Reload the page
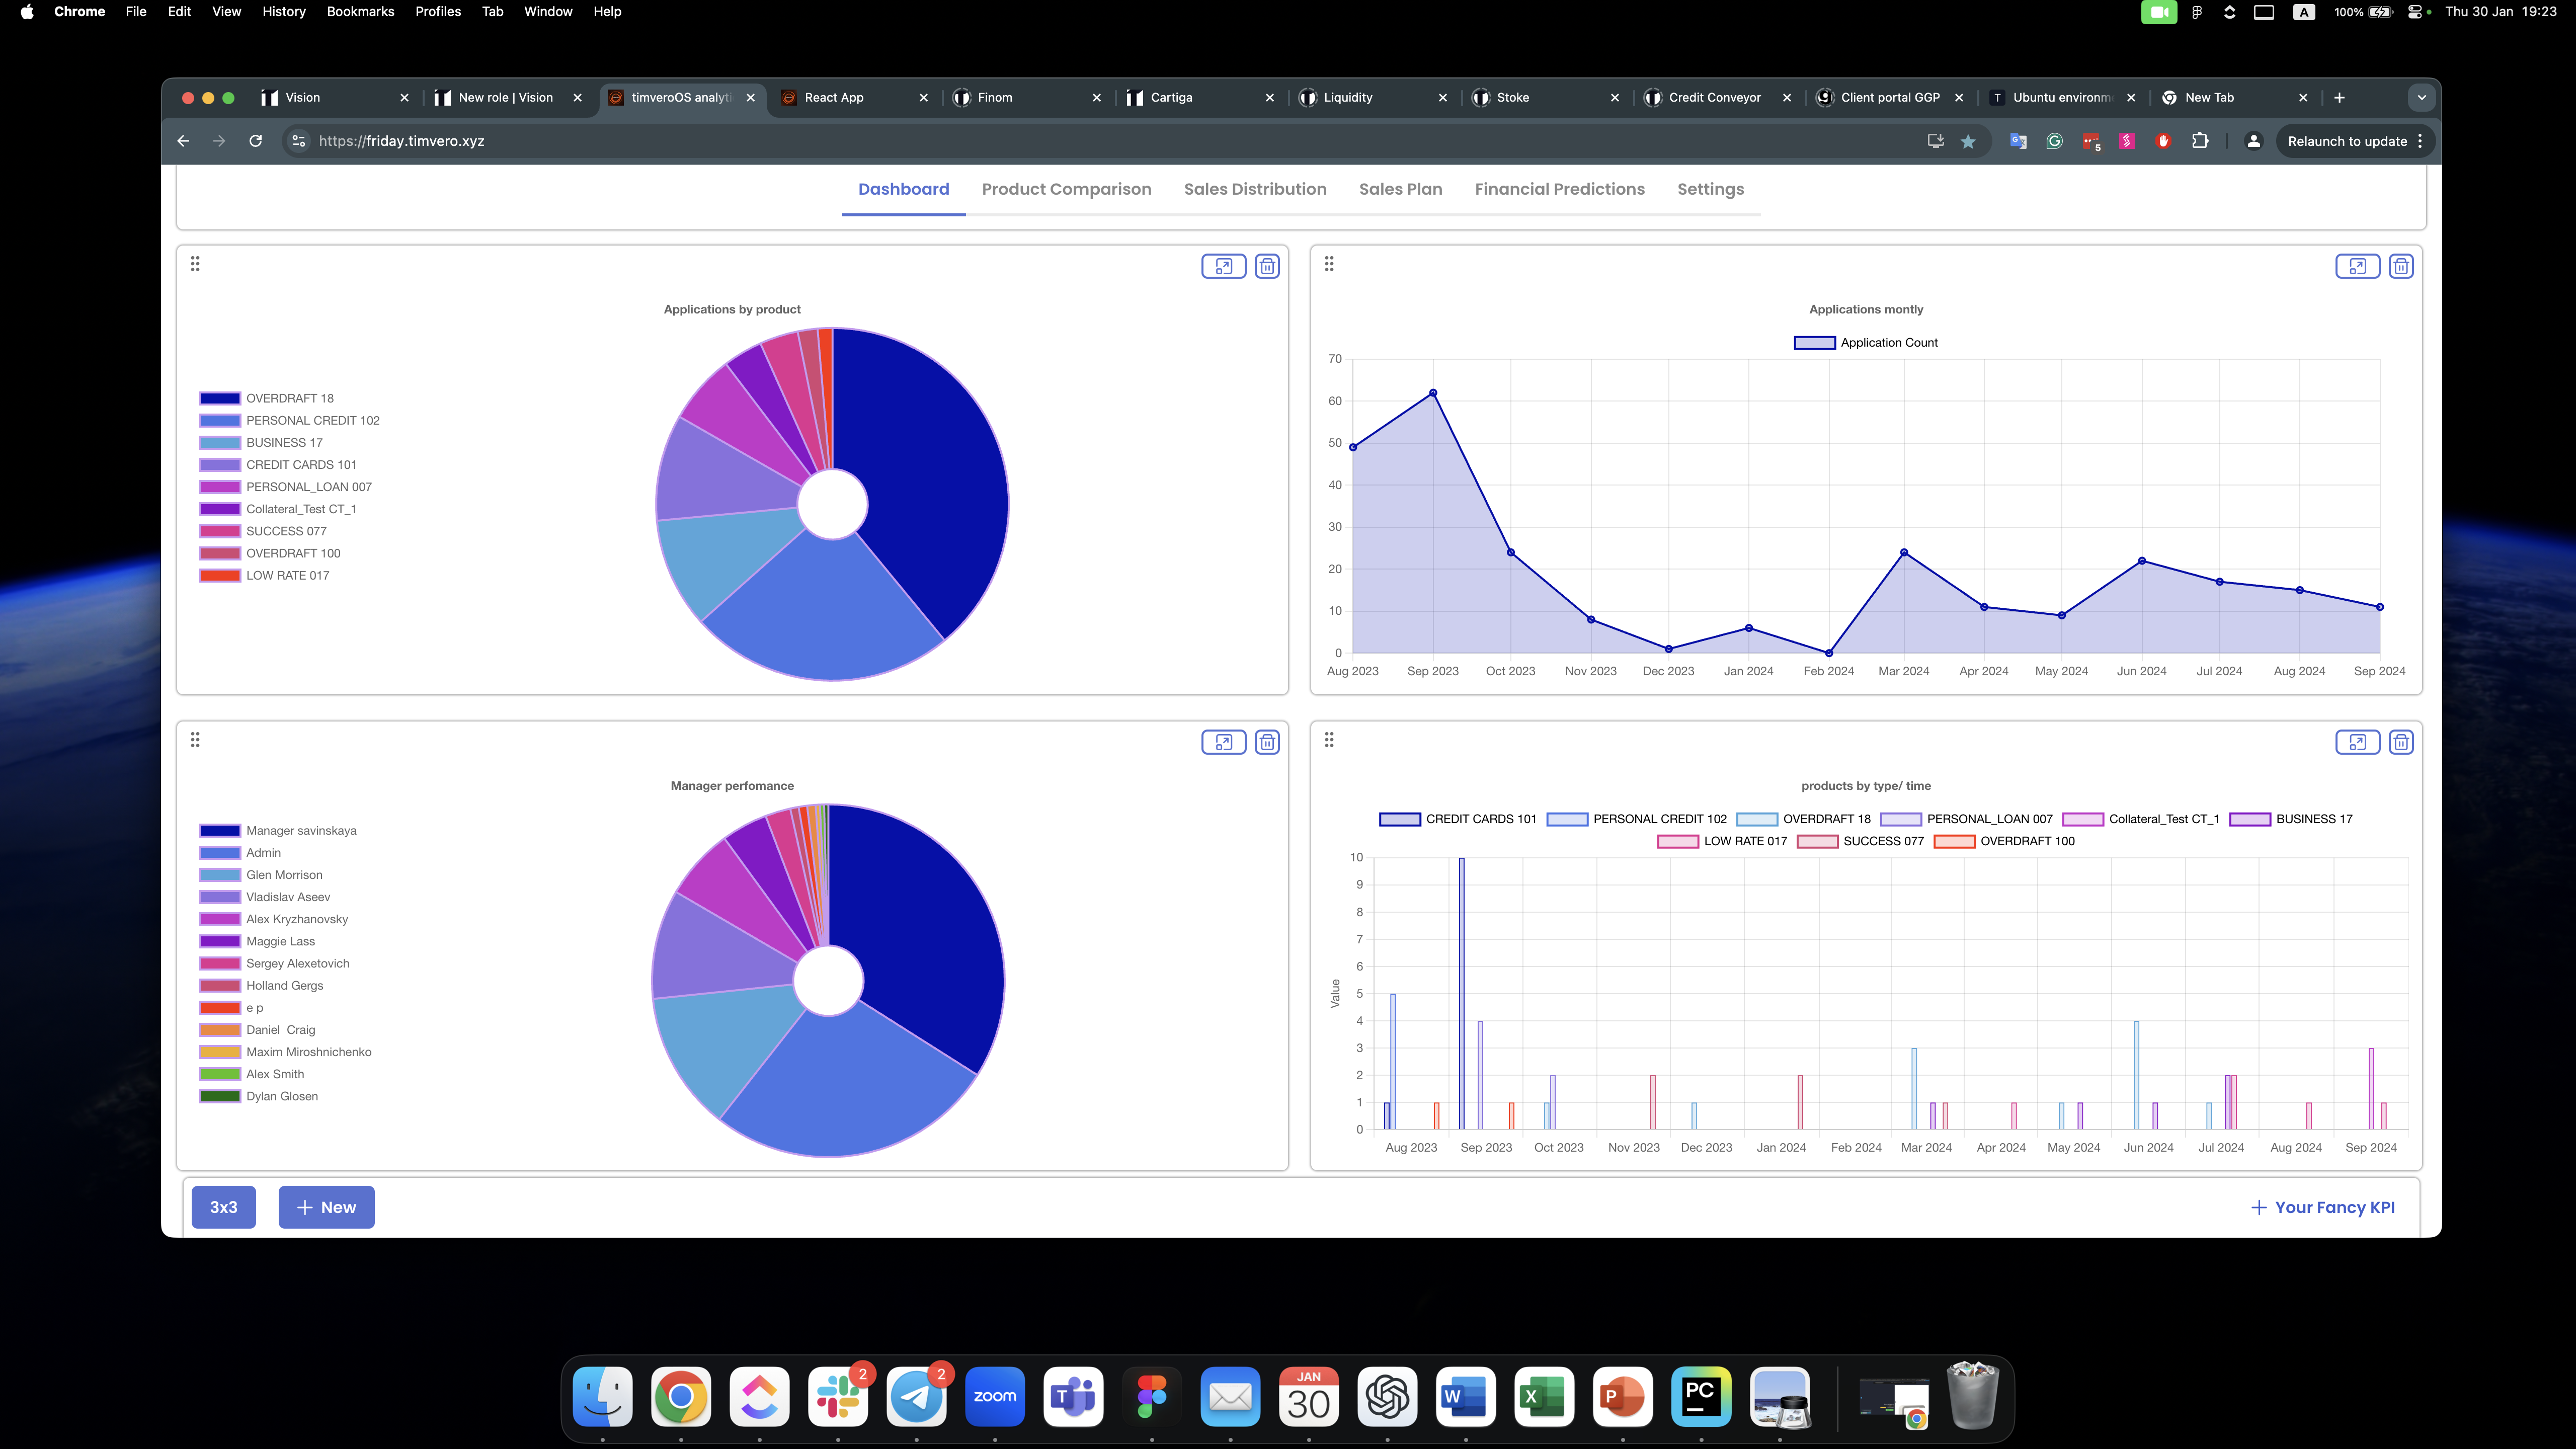The width and height of the screenshot is (2576, 1449). coord(256,141)
